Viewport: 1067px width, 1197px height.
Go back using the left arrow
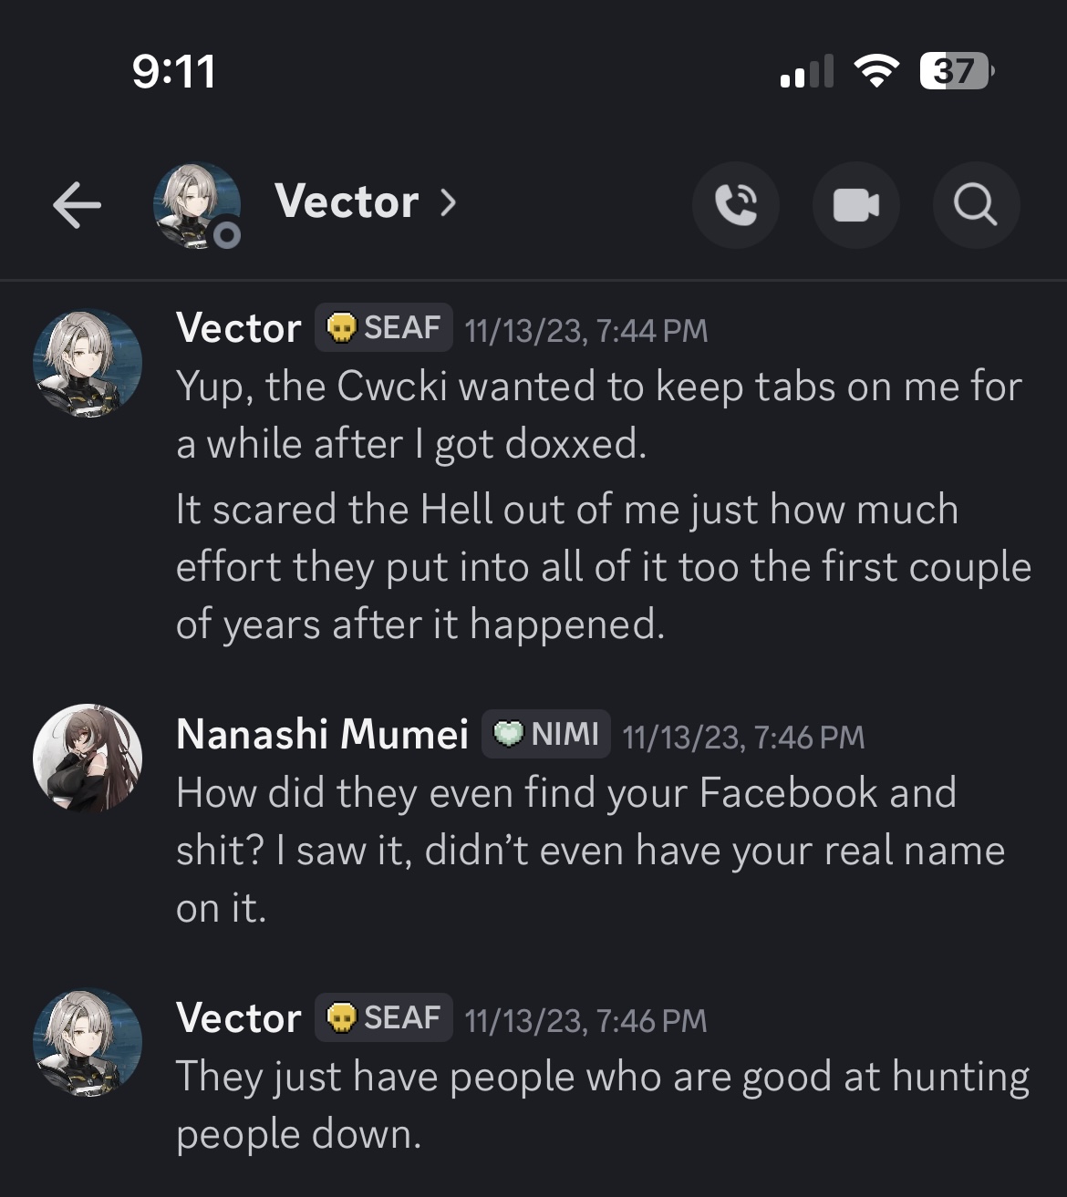coord(77,204)
